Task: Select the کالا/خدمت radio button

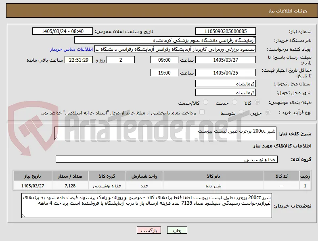Action: (x=206, y=102)
